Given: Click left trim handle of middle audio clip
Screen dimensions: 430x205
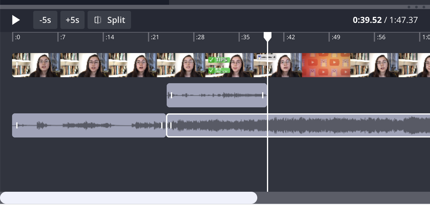Looking at the screenshot, I should click(x=172, y=95).
